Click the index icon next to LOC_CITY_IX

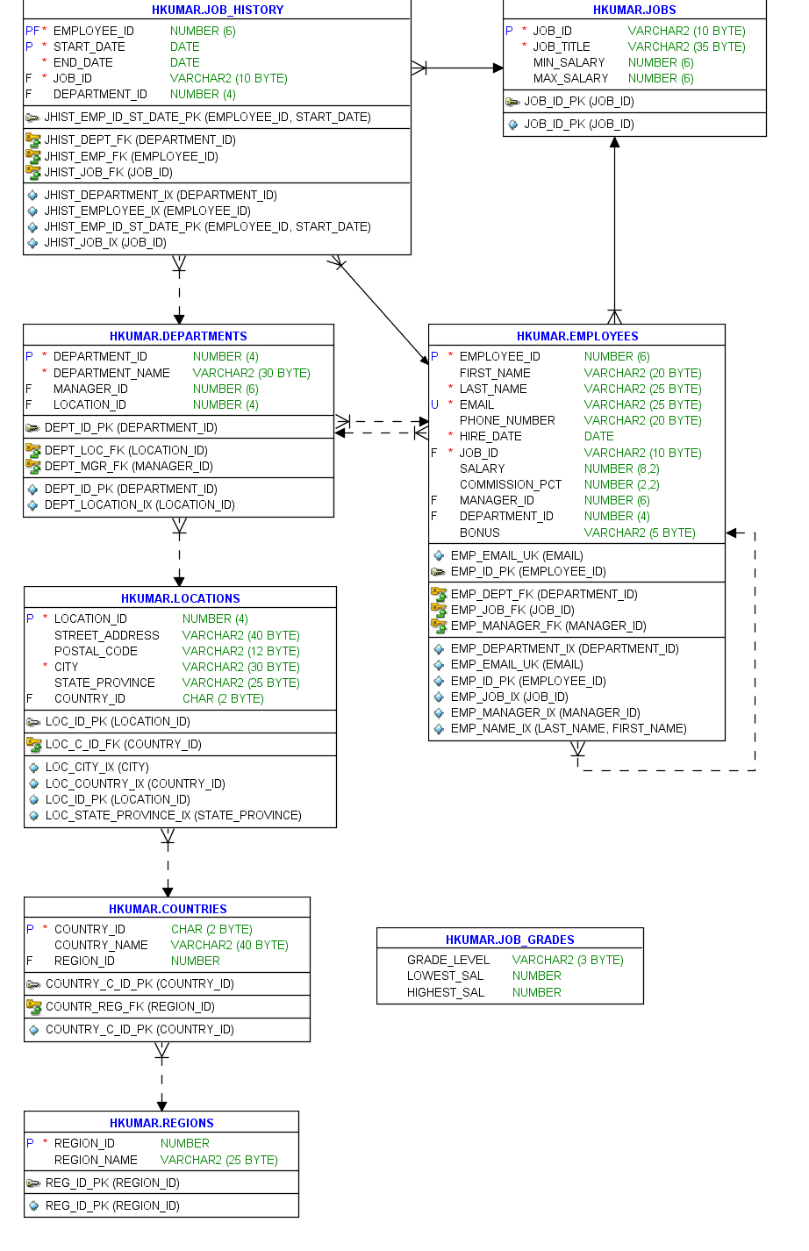coord(32,767)
